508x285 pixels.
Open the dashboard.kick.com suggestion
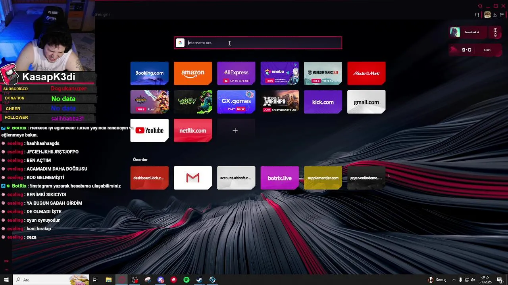(149, 178)
